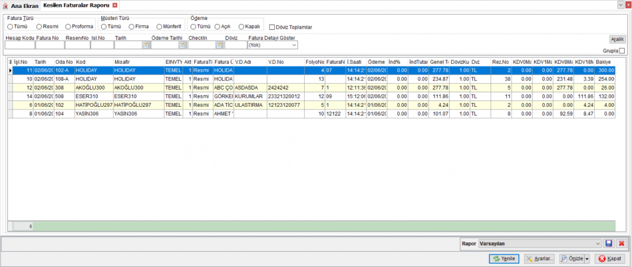Select the HATİPOĞLU297 Kod cell
Viewport: 632px width, 267px height.
pos(94,106)
